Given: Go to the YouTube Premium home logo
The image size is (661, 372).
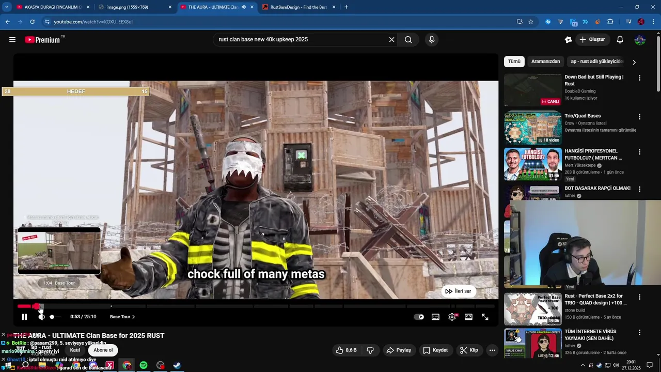Looking at the screenshot, I should (42, 40).
